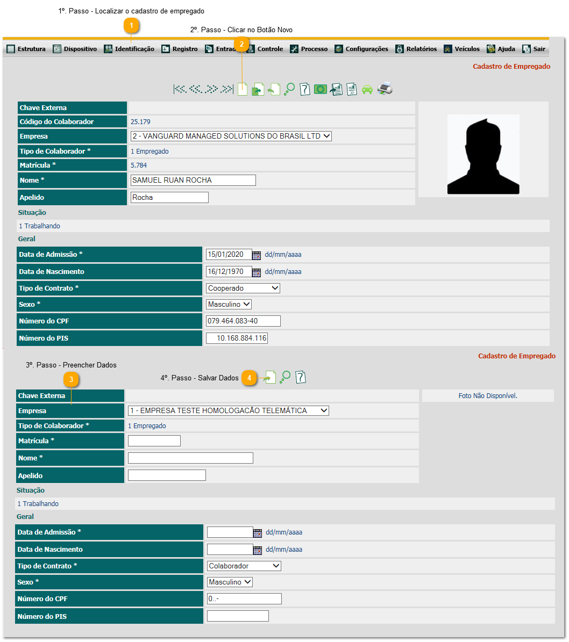Open the Relatórios menu
The width and height of the screenshot is (569, 642).
pos(416,49)
